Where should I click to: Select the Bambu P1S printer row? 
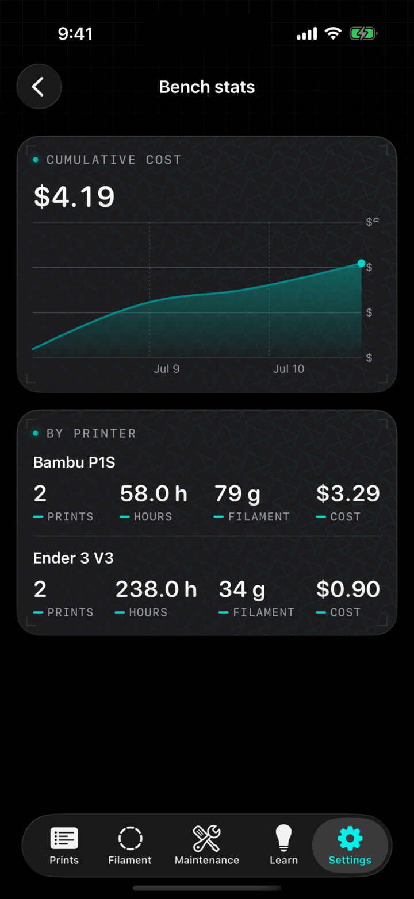(207, 489)
